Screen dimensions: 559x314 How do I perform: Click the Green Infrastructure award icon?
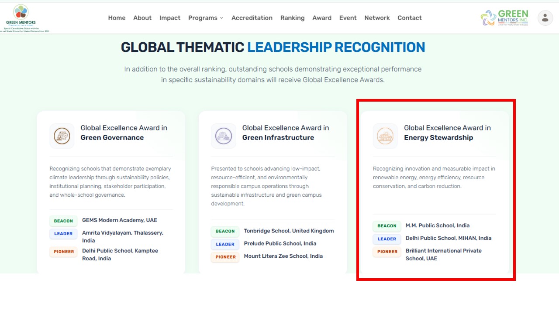click(224, 136)
